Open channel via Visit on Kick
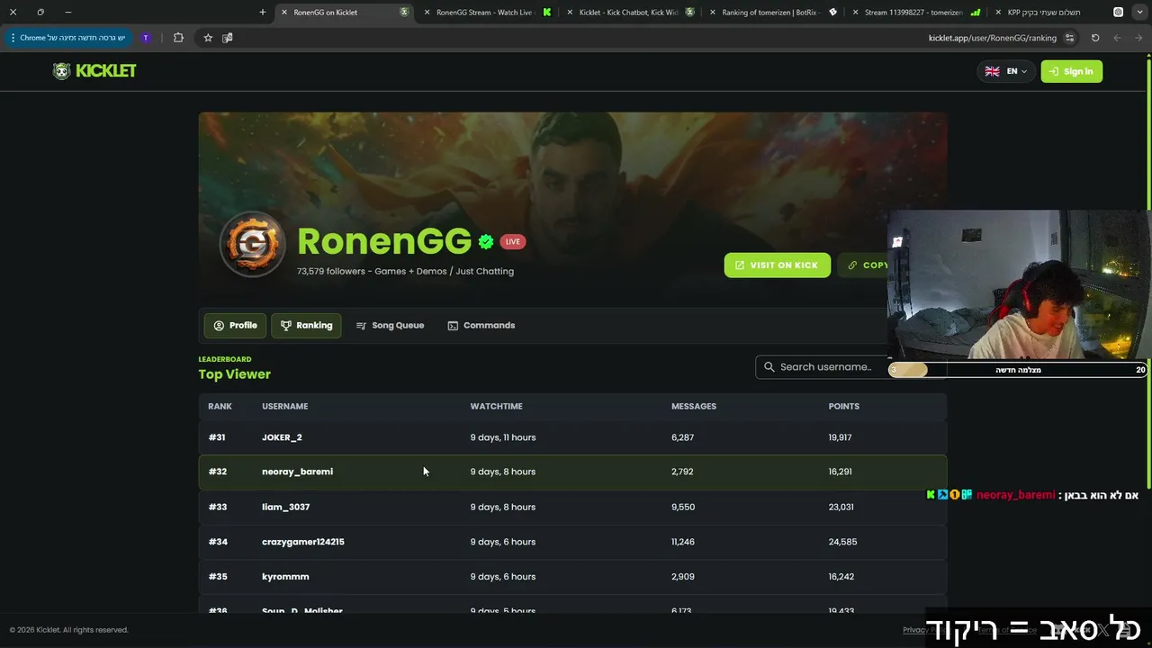Screen dimensions: 1152x648 click(777, 265)
